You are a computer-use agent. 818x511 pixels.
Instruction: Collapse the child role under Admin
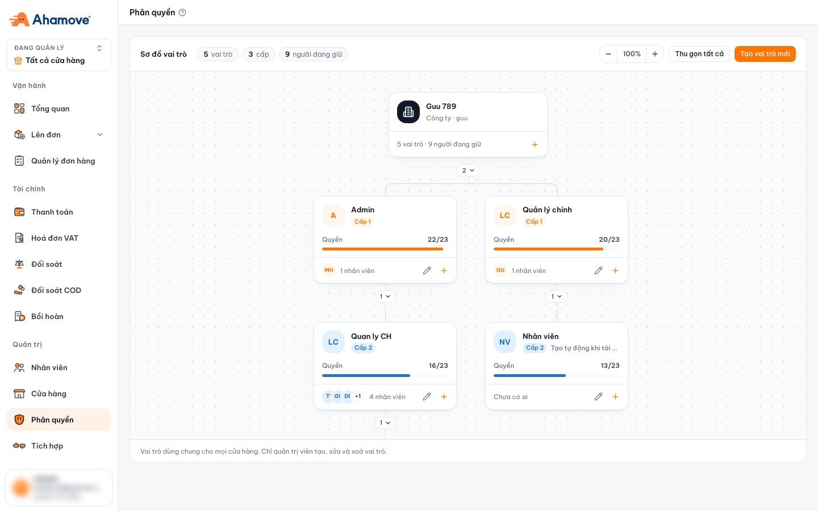tap(385, 296)
